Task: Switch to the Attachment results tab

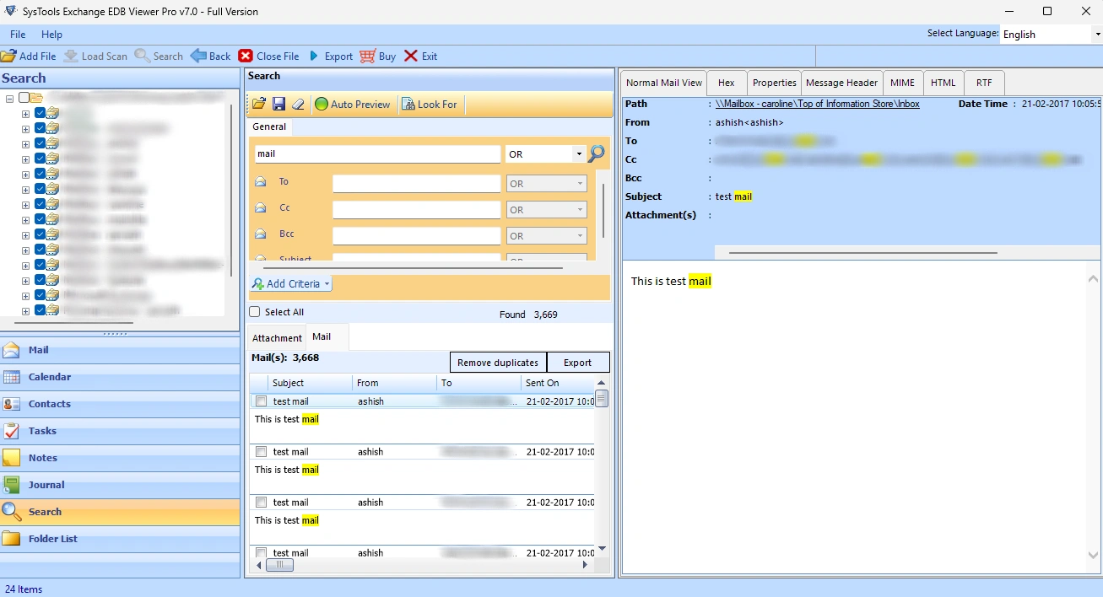Action: tap(277, 338)
